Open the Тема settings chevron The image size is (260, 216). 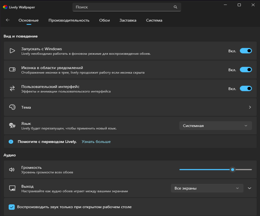(x=250, y=107)
